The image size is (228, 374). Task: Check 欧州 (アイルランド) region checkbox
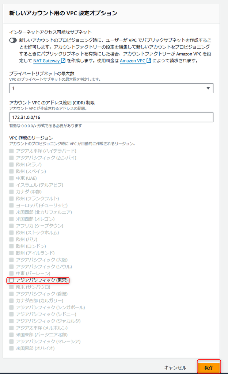[x=11, y=253]
